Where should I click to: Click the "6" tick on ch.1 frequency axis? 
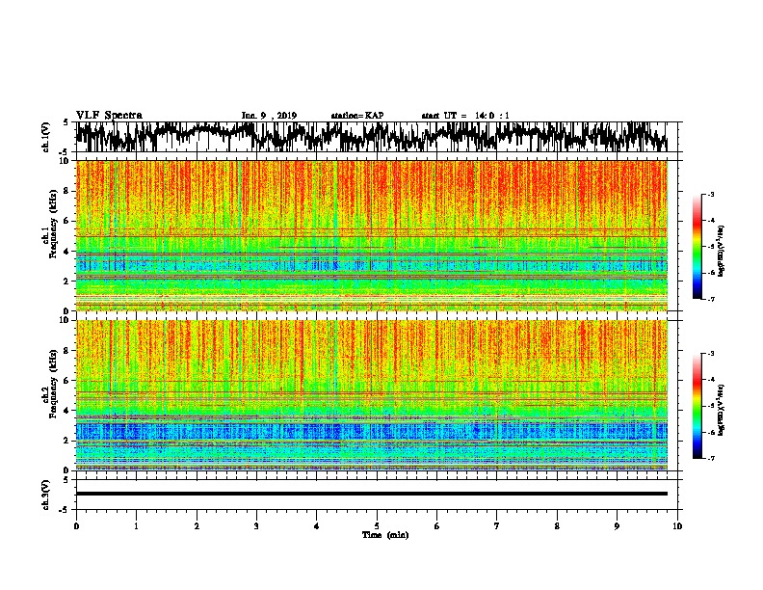pos(66,221)
